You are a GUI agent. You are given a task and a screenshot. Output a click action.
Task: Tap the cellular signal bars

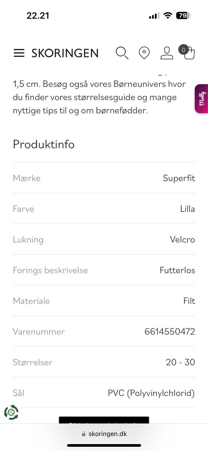(x=154, y=16)
